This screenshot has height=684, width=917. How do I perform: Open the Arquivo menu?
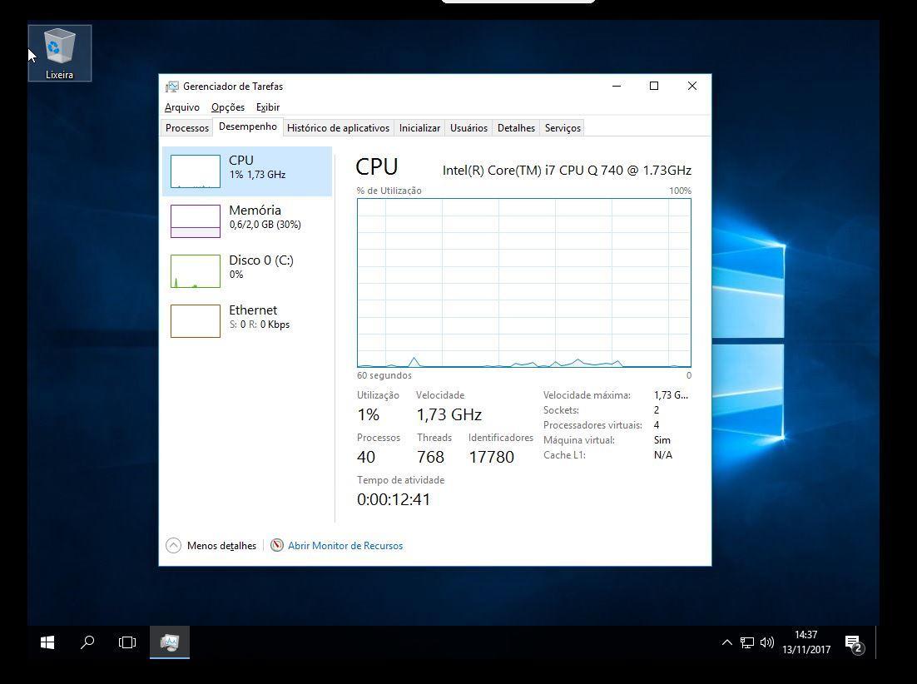[182, 107]
